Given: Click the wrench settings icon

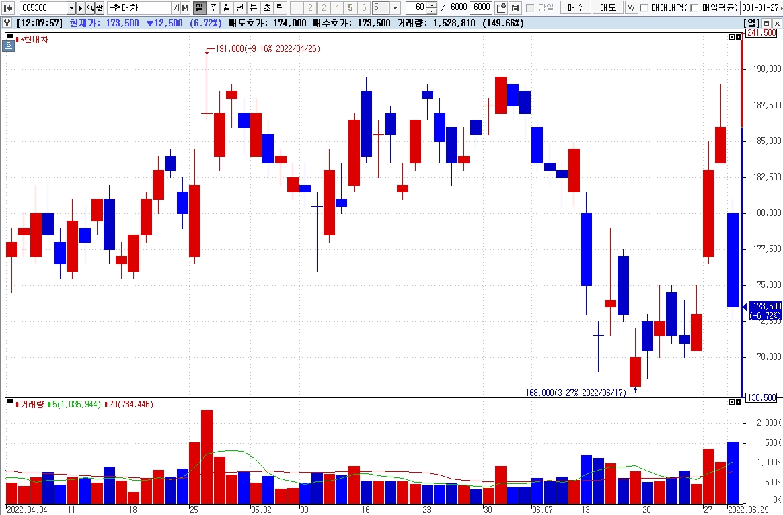Looking at the screenshot, I should 7,23.
